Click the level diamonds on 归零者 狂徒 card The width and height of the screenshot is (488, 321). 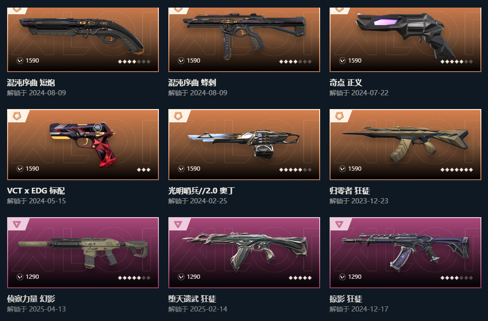(457, 170)
